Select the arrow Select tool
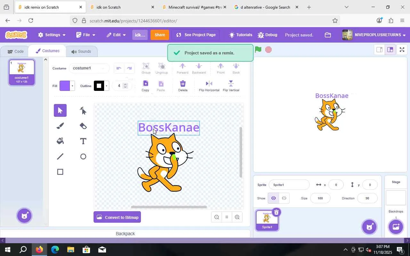The image size is (410, 256). [x=60, y=110]
